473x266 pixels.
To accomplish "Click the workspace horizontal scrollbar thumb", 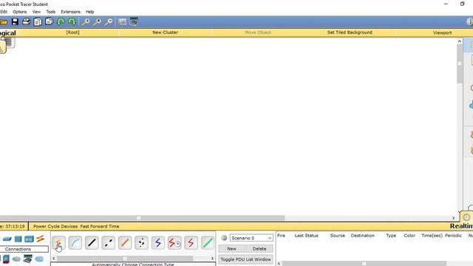I will (142, 218).
